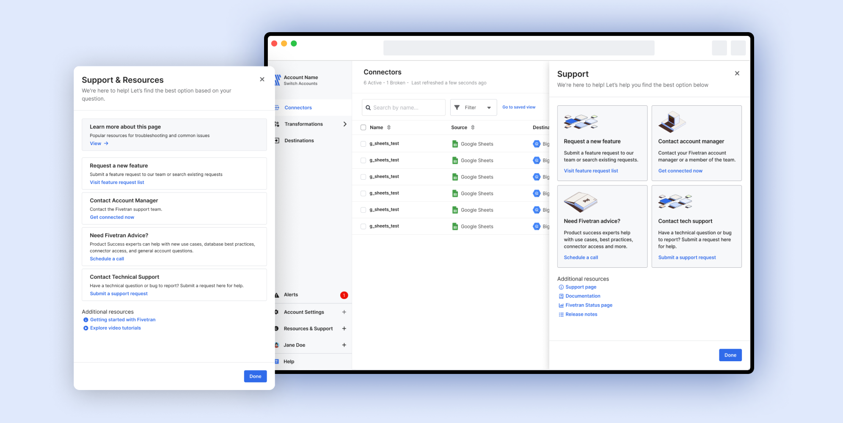Viewport: 843px width, 423px height.
Task: Click Done in the Support panel
Action: [730, 355]
